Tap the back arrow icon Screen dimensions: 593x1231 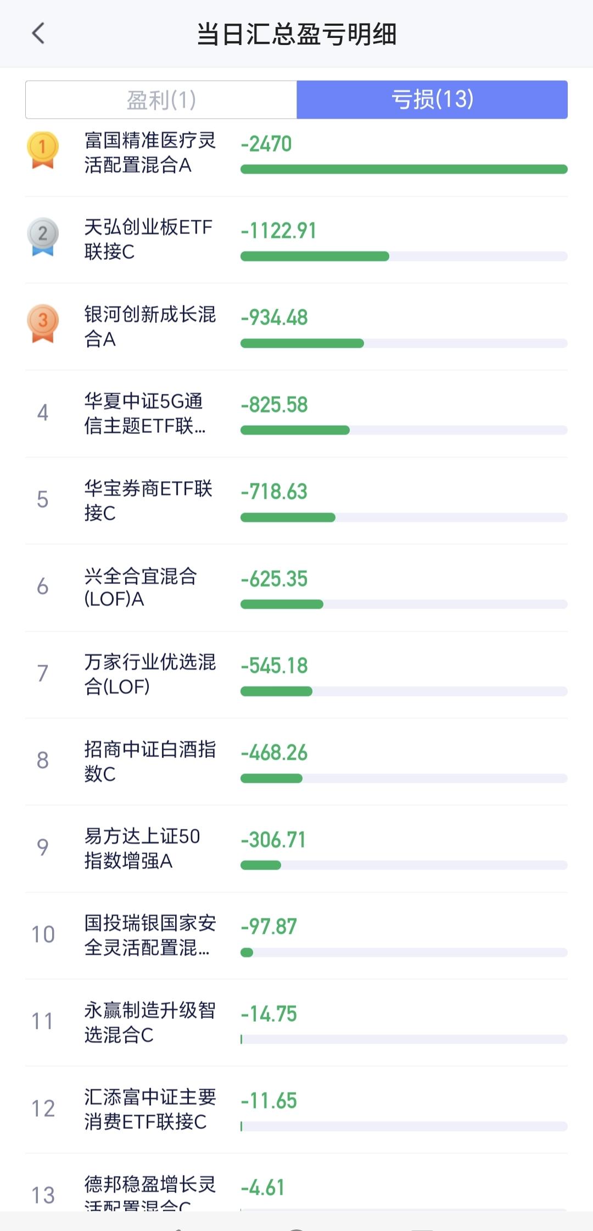point(38,34)
